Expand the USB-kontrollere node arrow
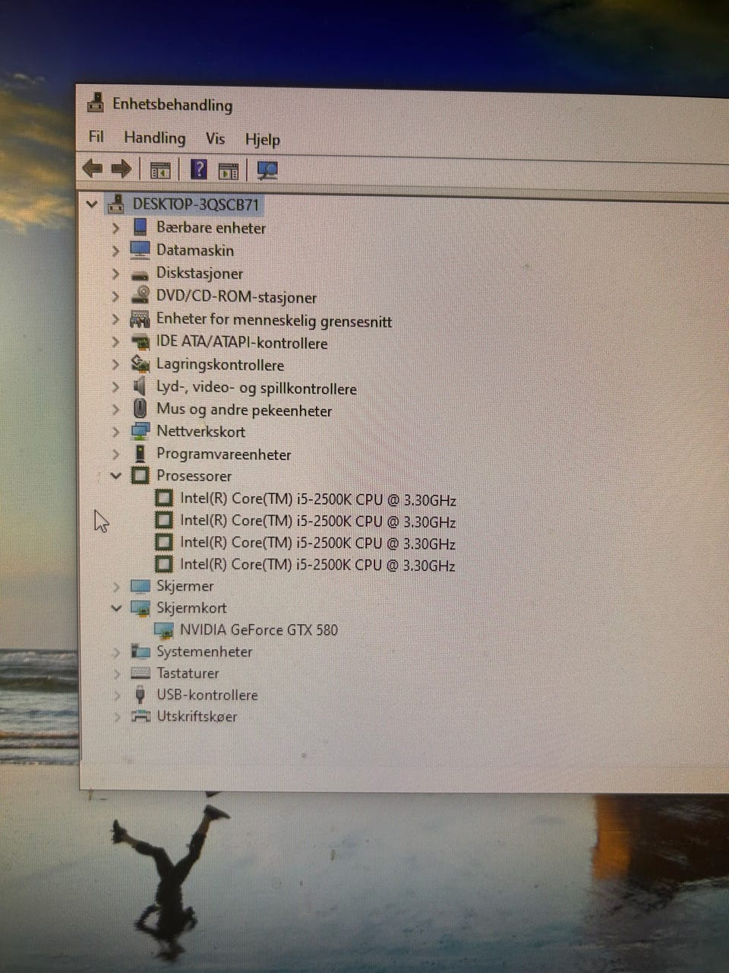This screenshot has height=973, width=729. coord(116,696)
